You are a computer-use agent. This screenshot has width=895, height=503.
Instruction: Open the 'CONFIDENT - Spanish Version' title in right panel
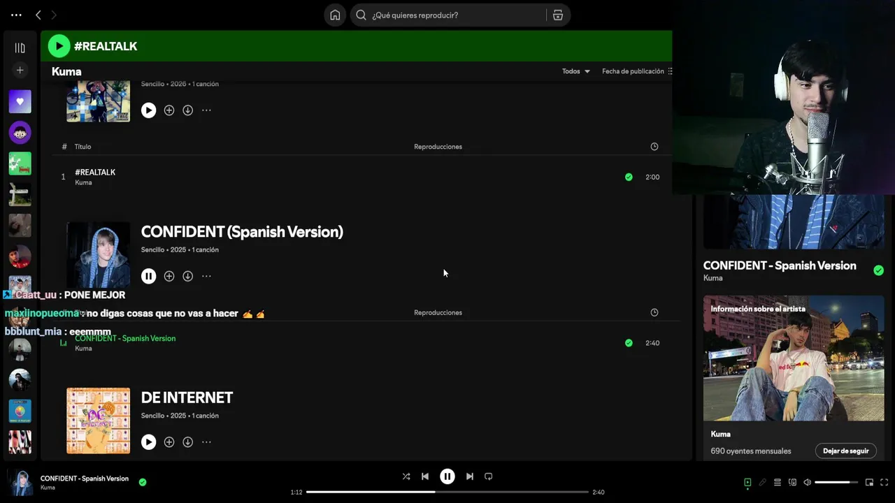click(x=780, y=265)
